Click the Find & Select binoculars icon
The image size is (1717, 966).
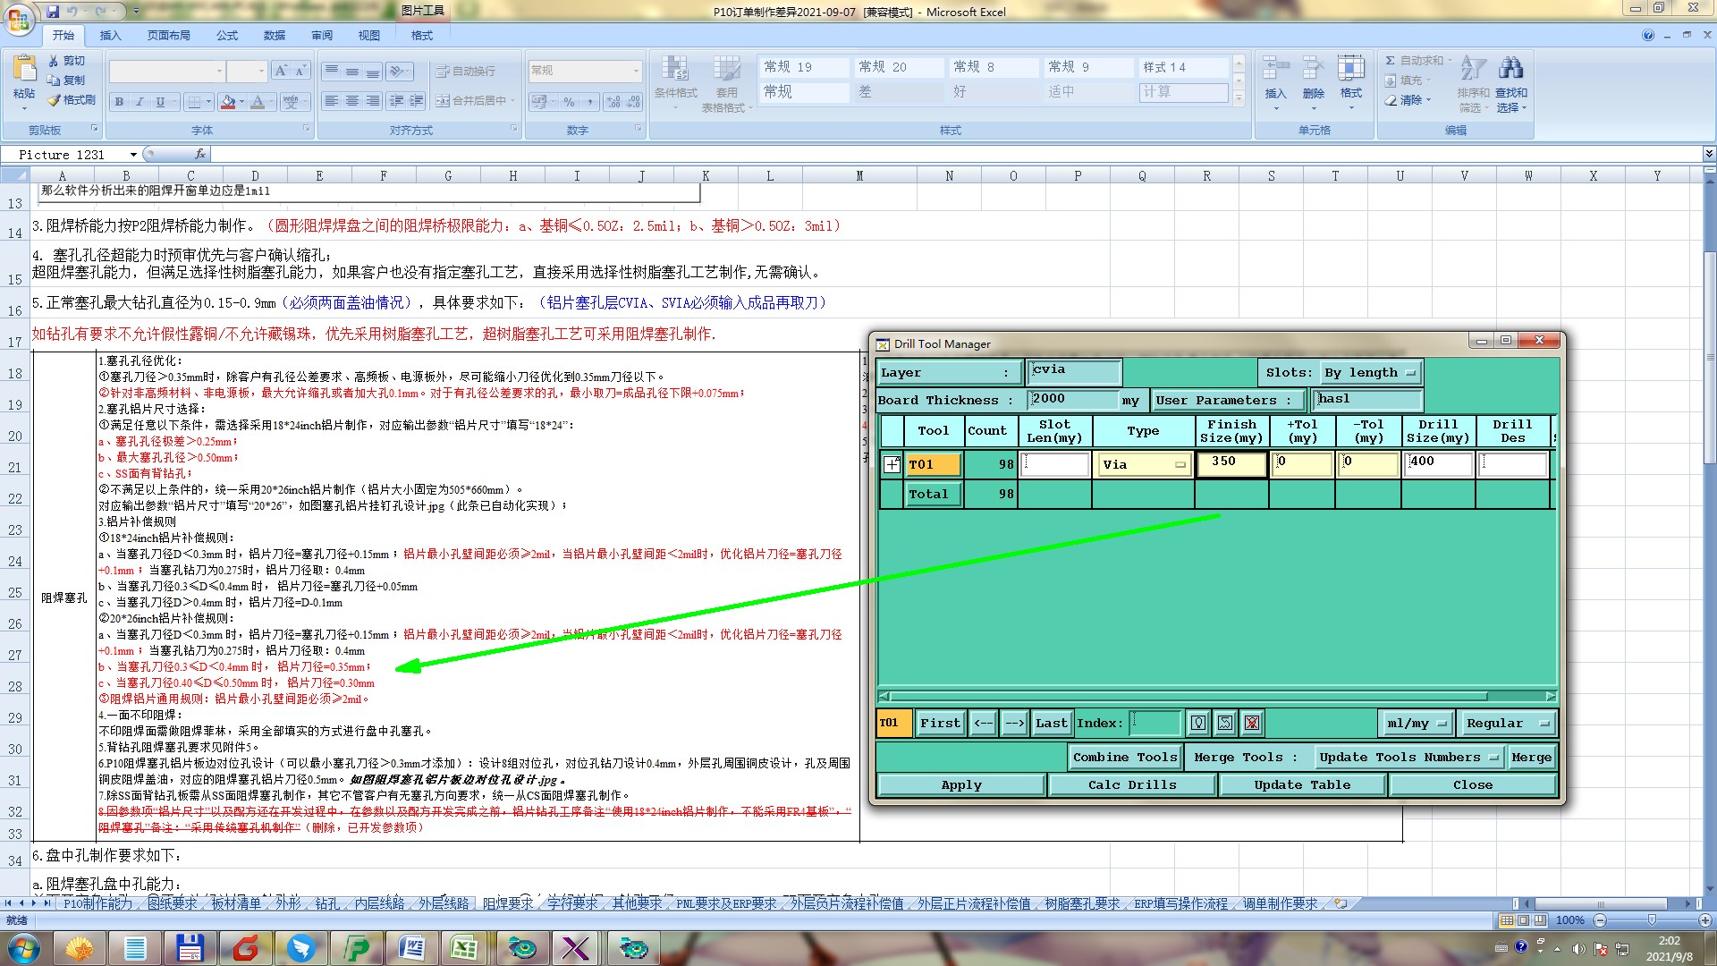1510,70
